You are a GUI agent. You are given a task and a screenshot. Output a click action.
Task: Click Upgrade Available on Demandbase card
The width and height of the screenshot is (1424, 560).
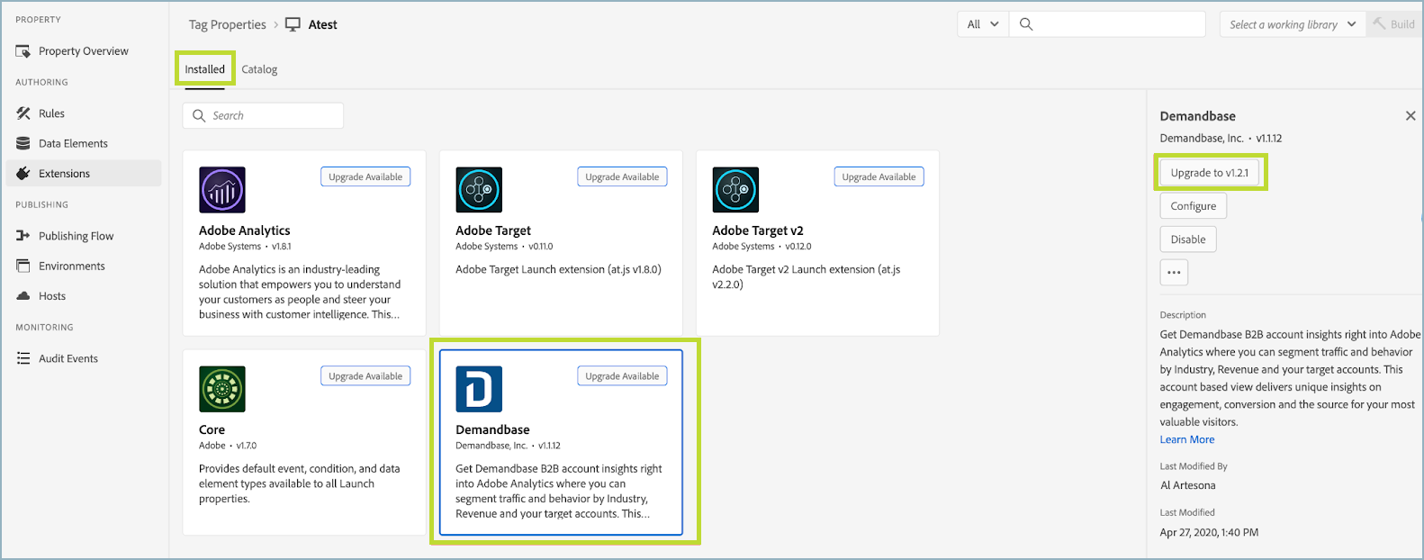point(622,376)
